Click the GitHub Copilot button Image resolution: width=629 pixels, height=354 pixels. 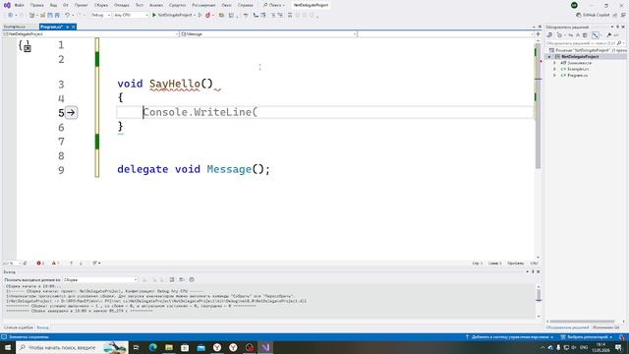pos(593,15)
